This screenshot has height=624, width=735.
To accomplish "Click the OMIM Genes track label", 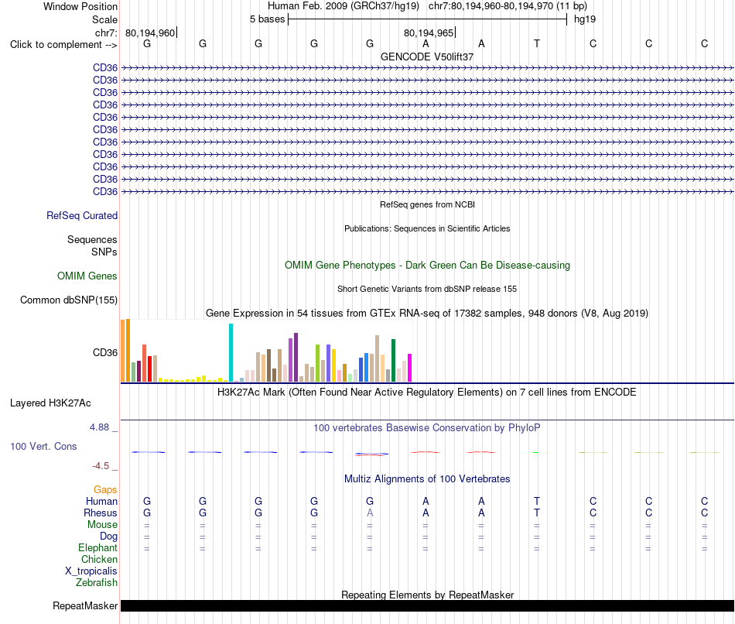I will point(87,276).
